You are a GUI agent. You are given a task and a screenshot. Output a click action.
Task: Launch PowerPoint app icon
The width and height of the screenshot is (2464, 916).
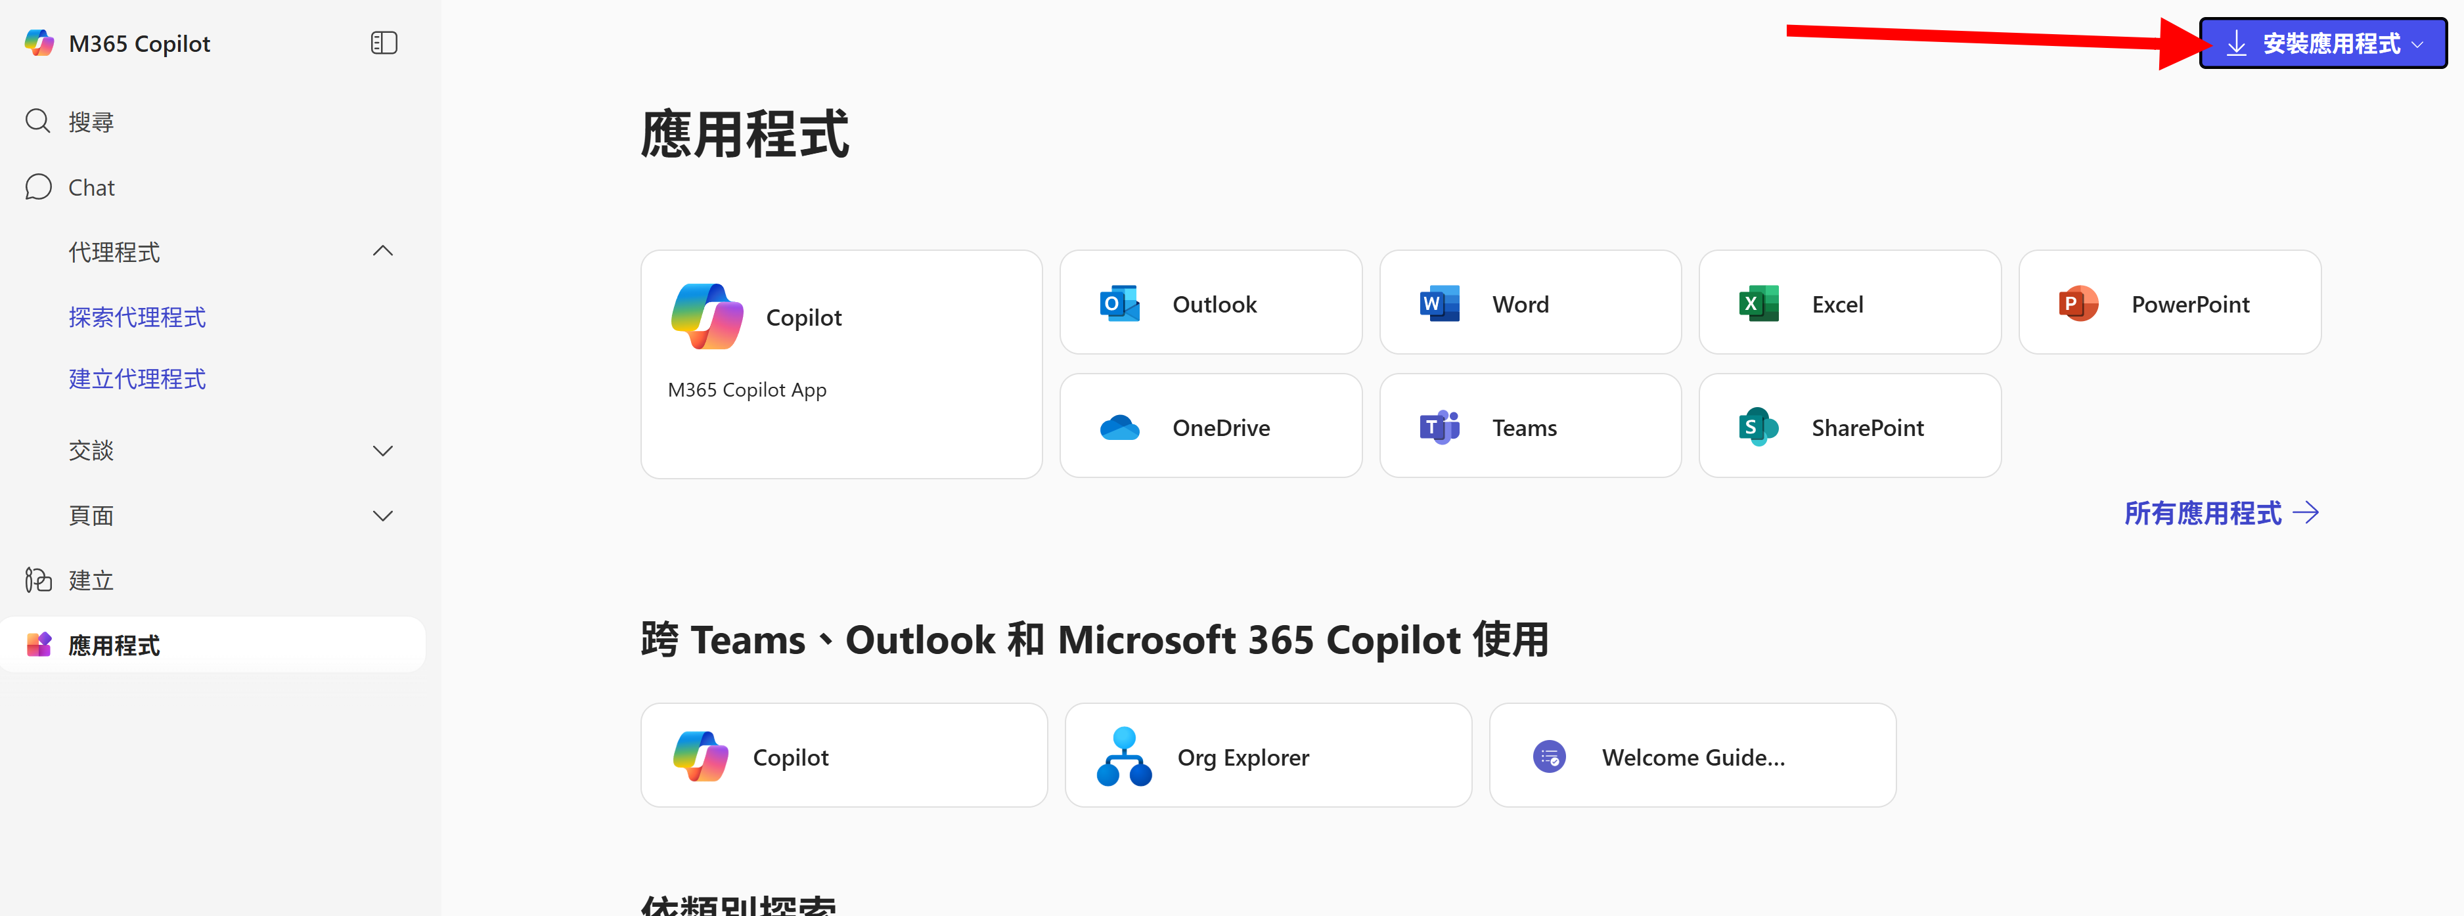(x=2078, y=304)
